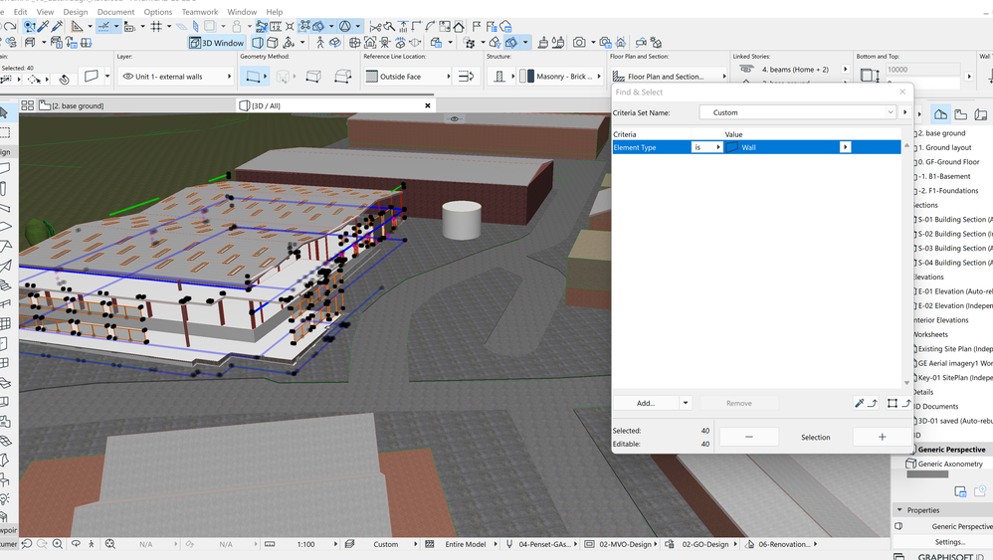Image resolution: width=993 pixels, height=560 pixels.
Task: Click the plus Selection button
Action: coord(882,437)
